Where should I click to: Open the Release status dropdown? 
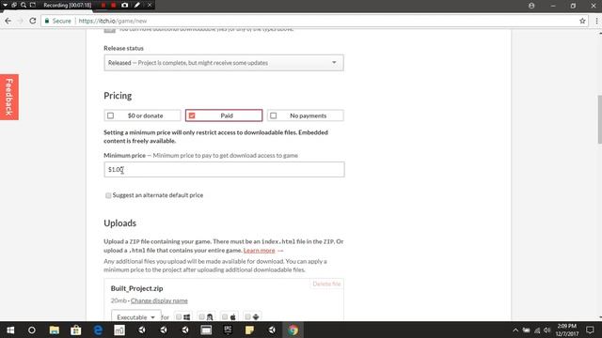tap(224, 63)
